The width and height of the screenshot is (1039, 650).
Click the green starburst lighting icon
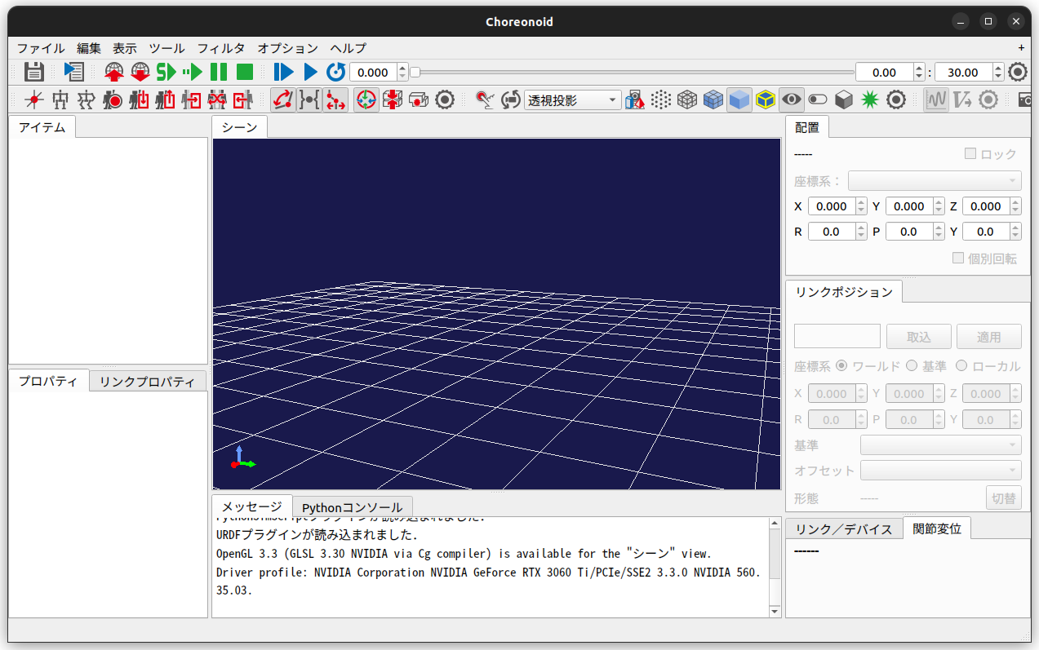870,99
